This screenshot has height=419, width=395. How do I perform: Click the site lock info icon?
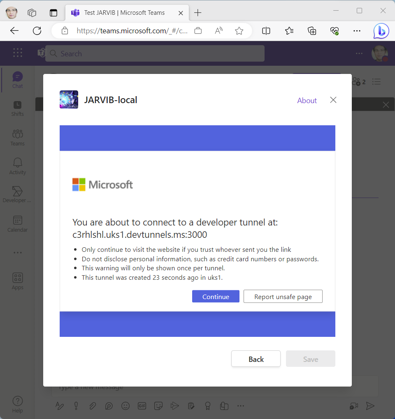65,31
